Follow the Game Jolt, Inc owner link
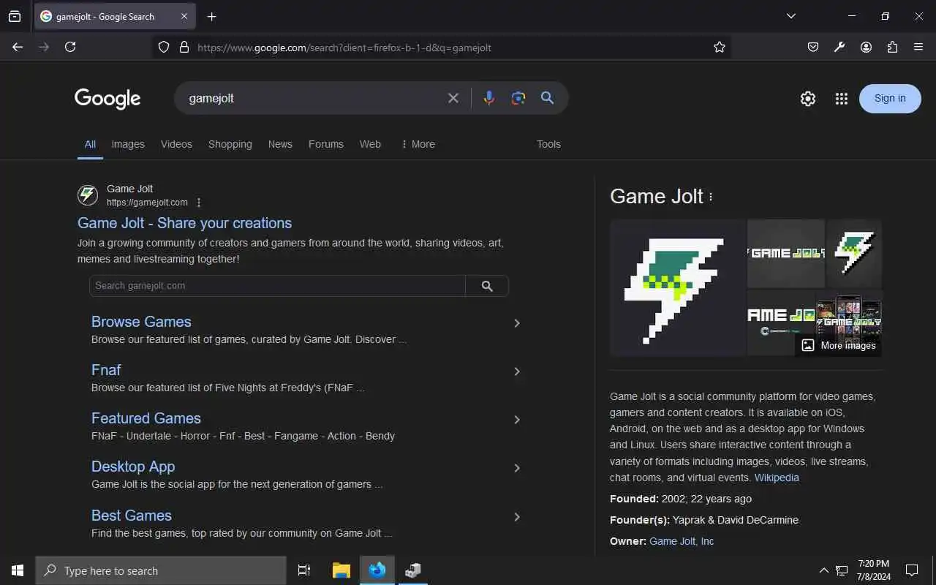 pyautogui.click(x=682, y=541)
